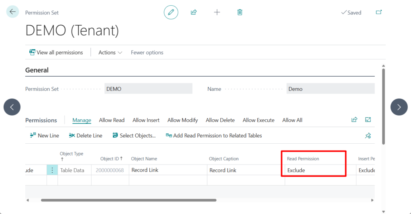Open row options for Record Link line
411x214 pixels.
point(52,170)
